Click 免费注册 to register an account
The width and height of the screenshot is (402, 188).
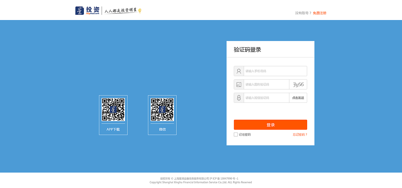pyautogui.click(x=319, y=13)
